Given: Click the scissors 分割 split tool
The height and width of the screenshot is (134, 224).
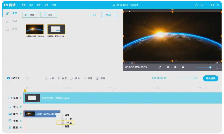Looking at the screenshot, I should 49,78.
